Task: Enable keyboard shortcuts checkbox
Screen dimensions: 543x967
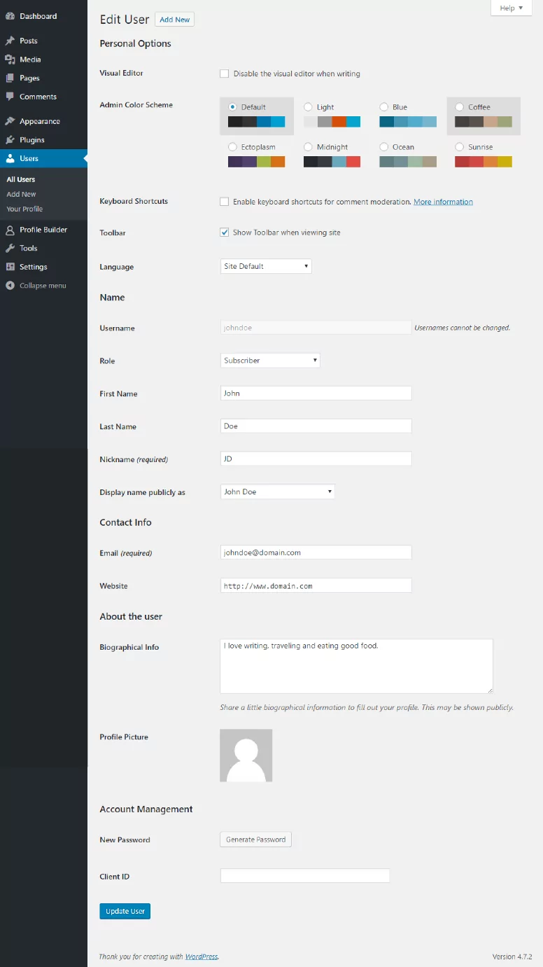Action: point(225,202)
